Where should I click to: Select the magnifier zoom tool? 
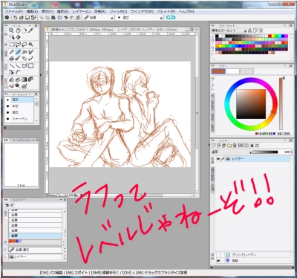tap(11, 30)
